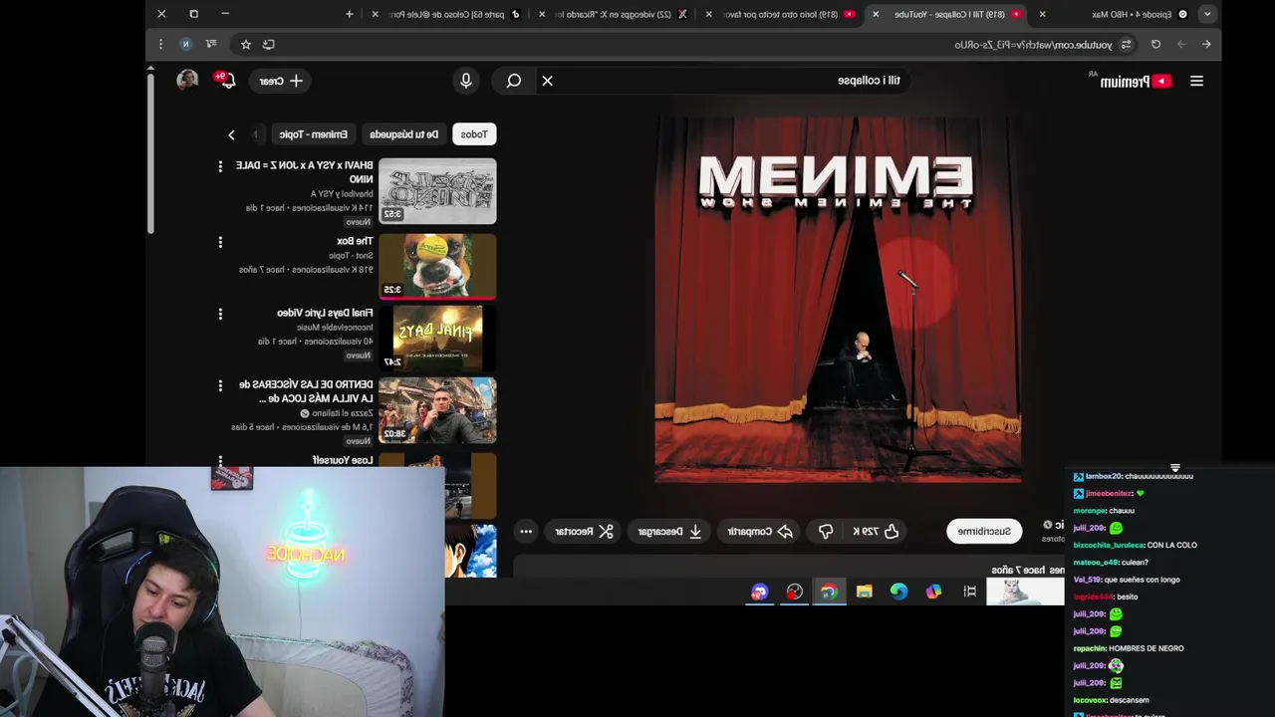The width and height of the screenshot is (1275, 717).
Task: Open Chrome from the Windows taskbar
Action: coord(829,592)
